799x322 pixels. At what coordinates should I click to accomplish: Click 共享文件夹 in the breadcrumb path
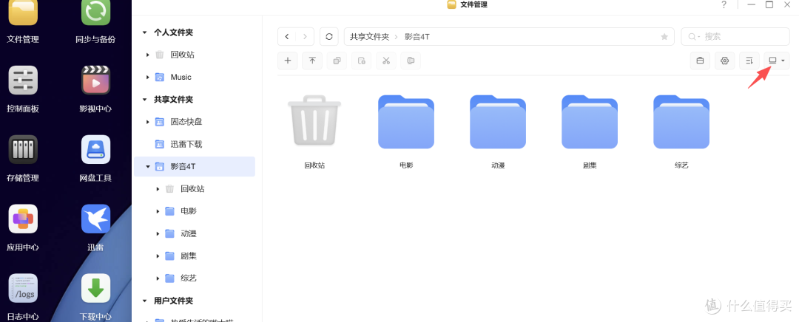pos(369,37)
